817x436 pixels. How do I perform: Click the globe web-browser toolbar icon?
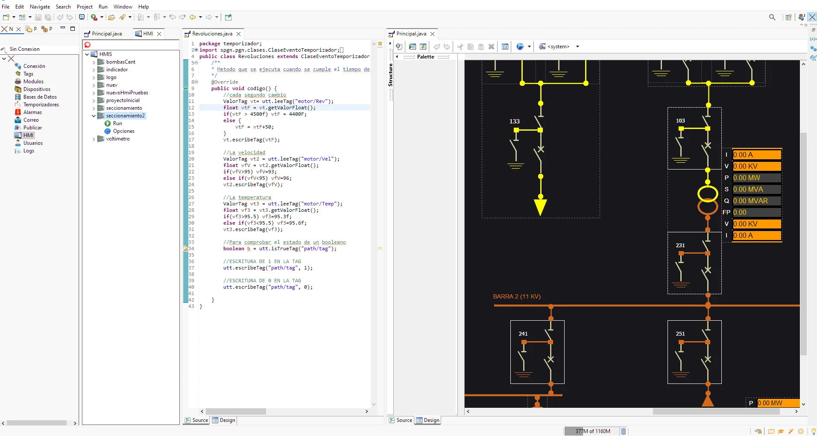521,47
